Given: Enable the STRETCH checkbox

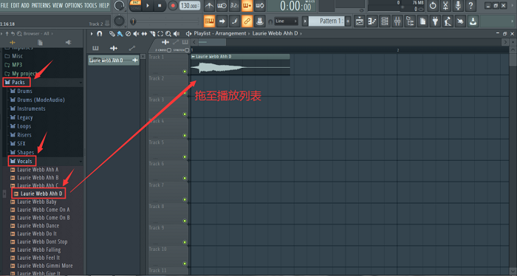Looking at the screenshot, I should pos(187,50).
